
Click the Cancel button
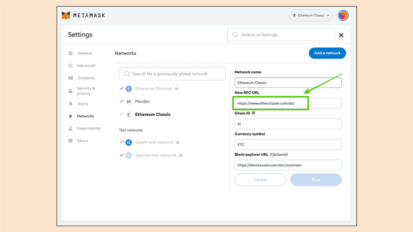(x=260, y=180)
